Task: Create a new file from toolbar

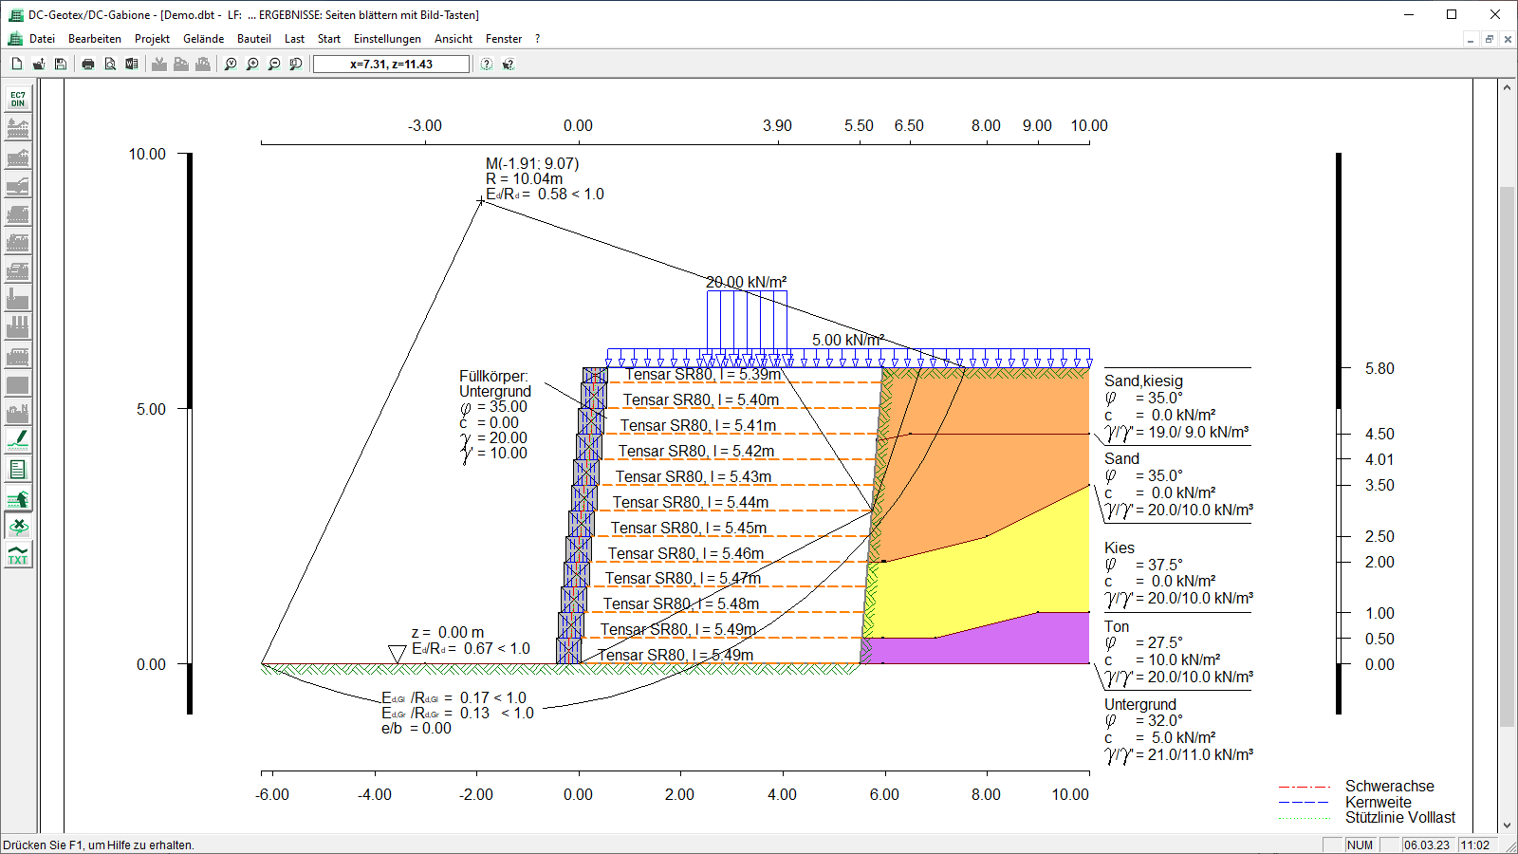Action: tap(17, 64)
